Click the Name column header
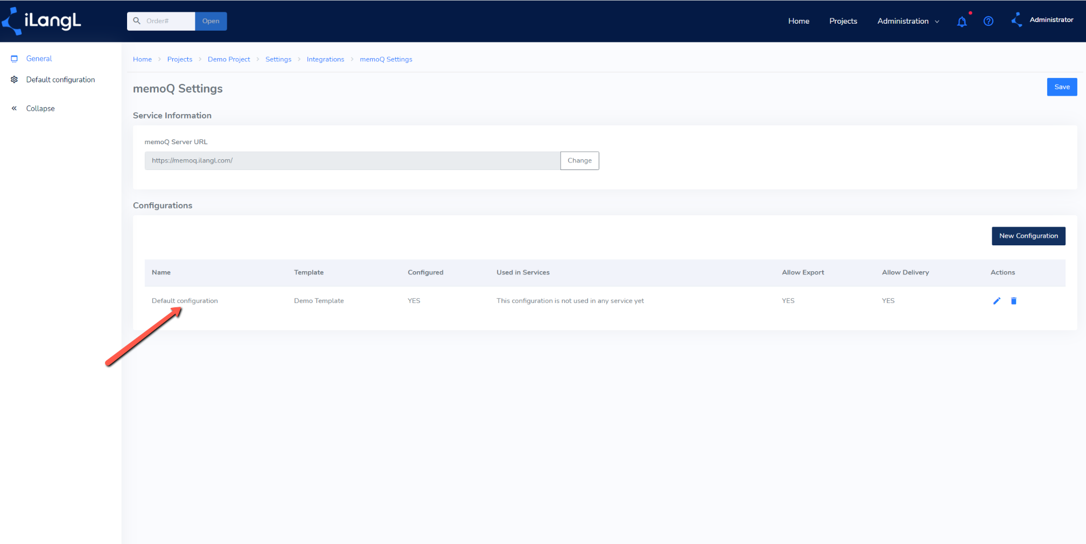Screen dimensions: 1086x544 coord(161,272)
